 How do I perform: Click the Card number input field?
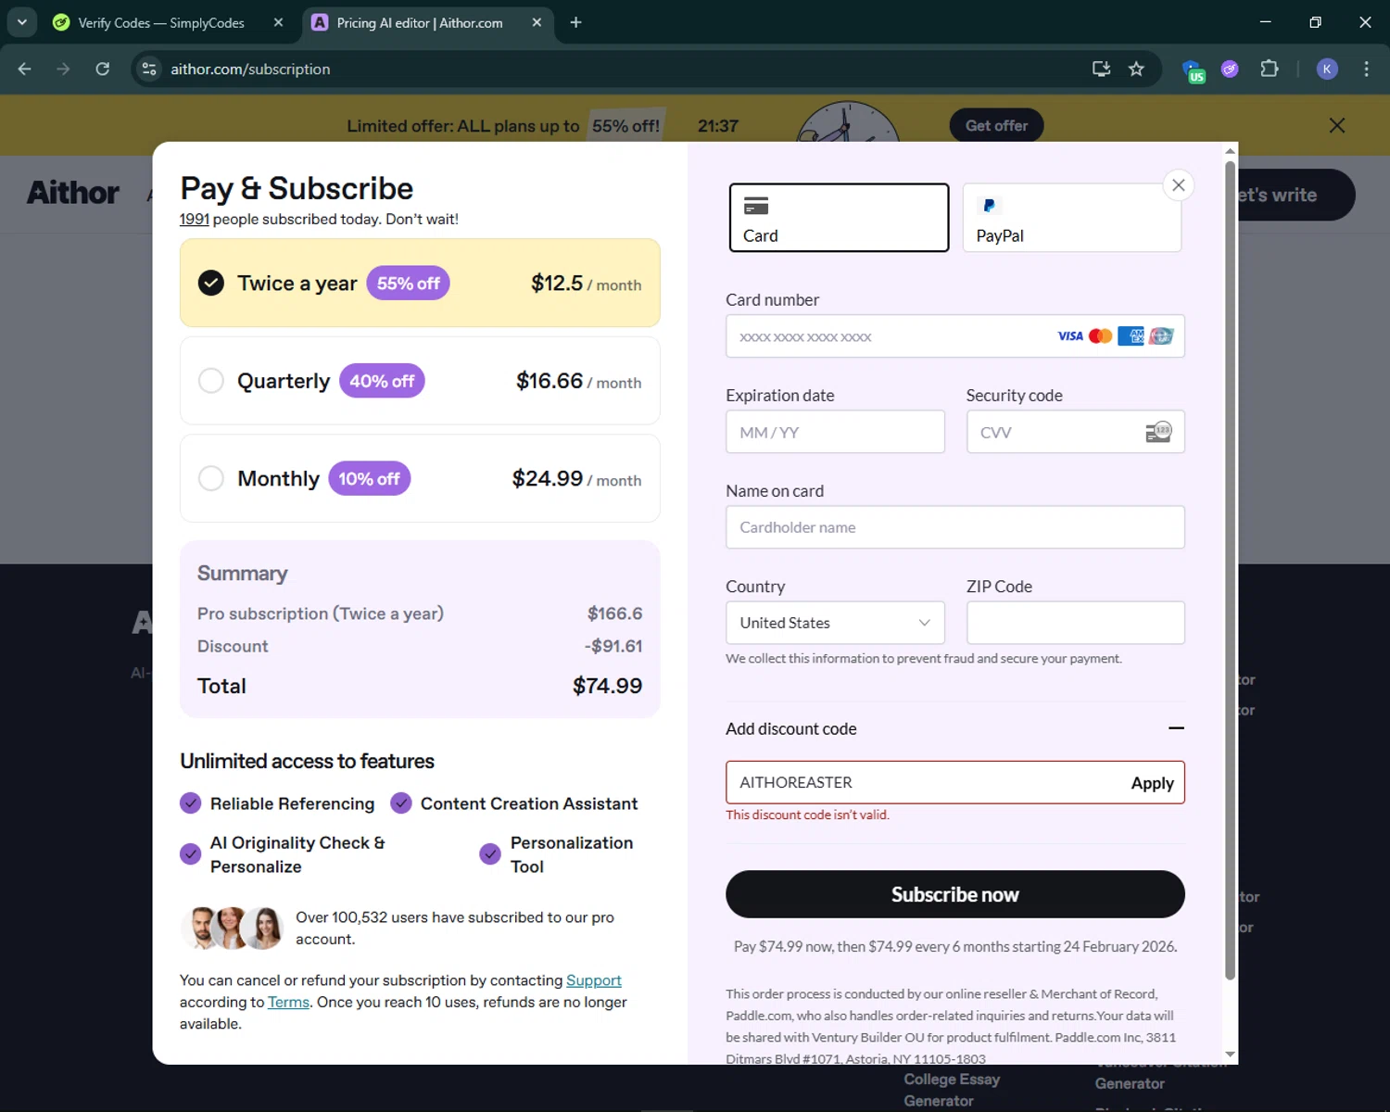(x=954, y=336)
